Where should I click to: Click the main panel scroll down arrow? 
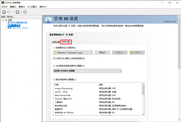point(179,119)
